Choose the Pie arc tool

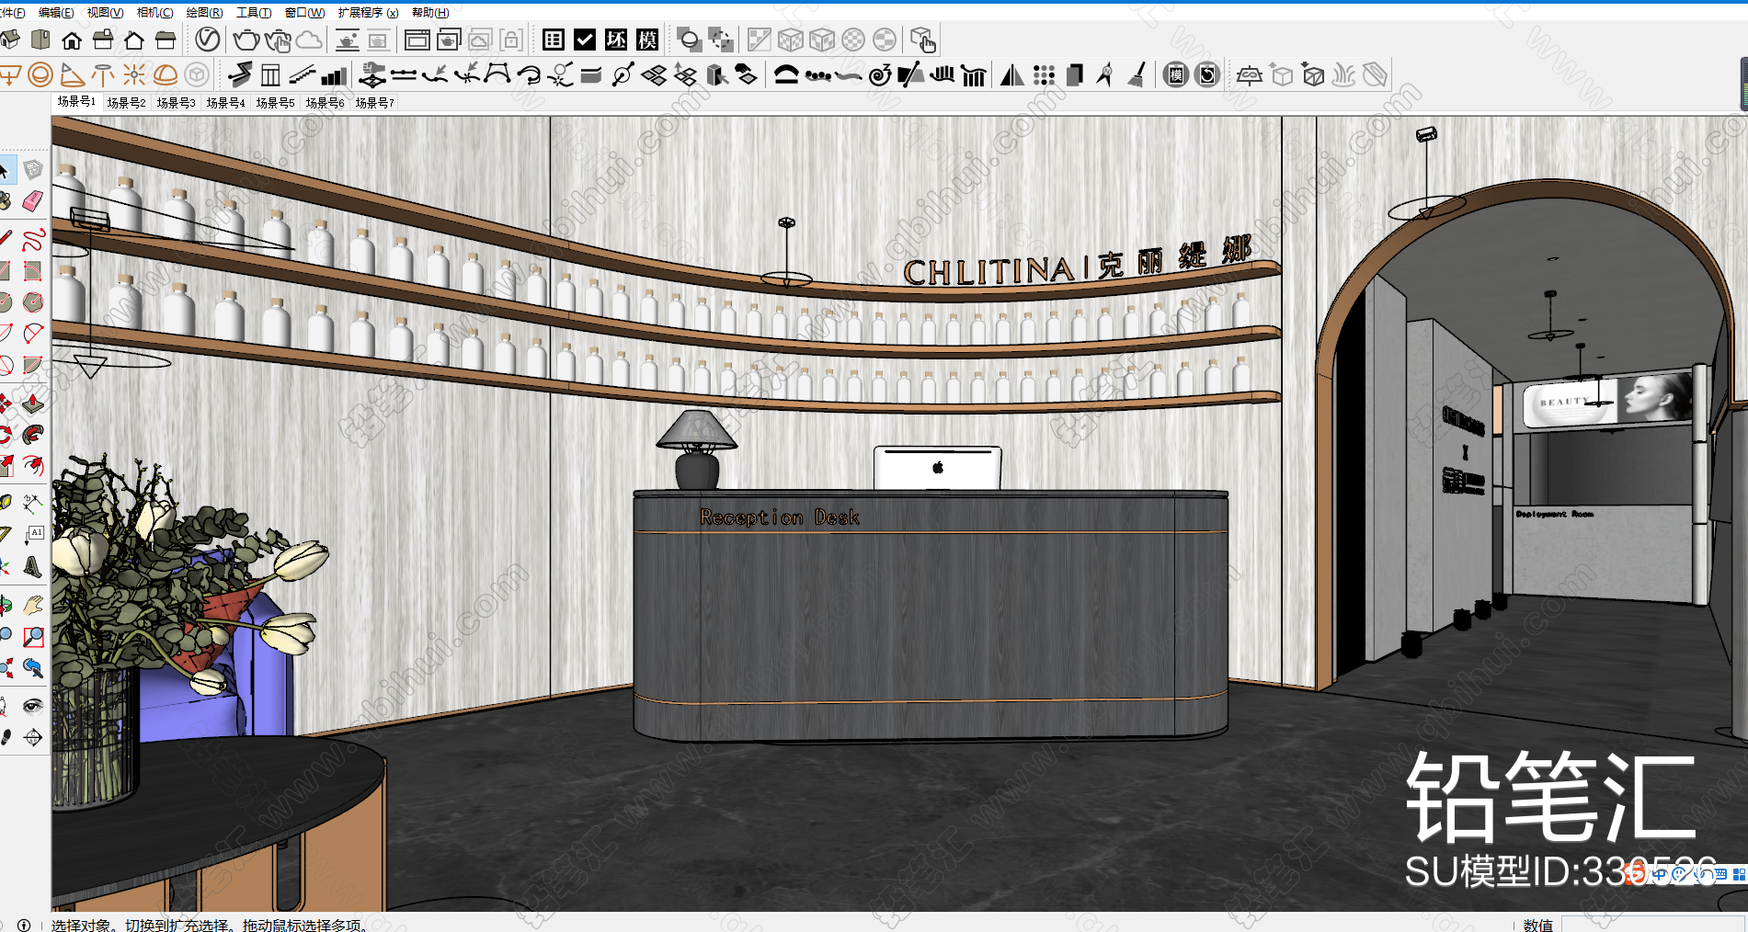pyautogui.click(x=33, y=364)
